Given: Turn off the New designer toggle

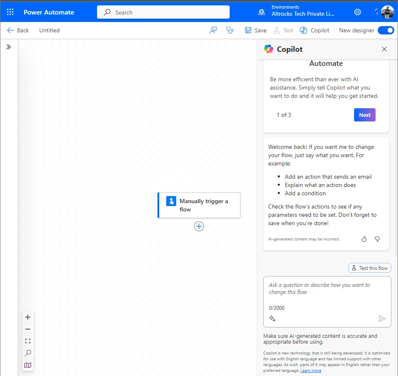Looking at the screenshot, I should click(386, 30).
